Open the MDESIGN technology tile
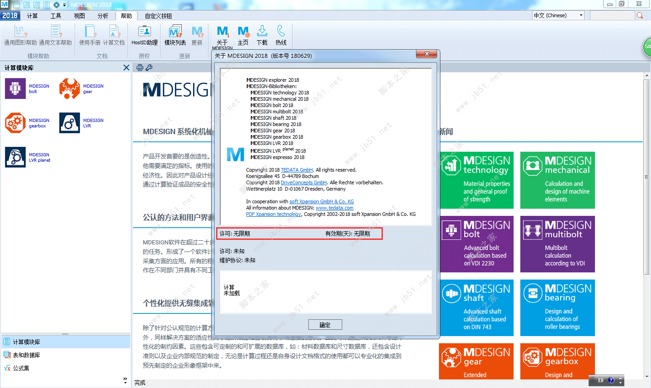 [476, 180]
